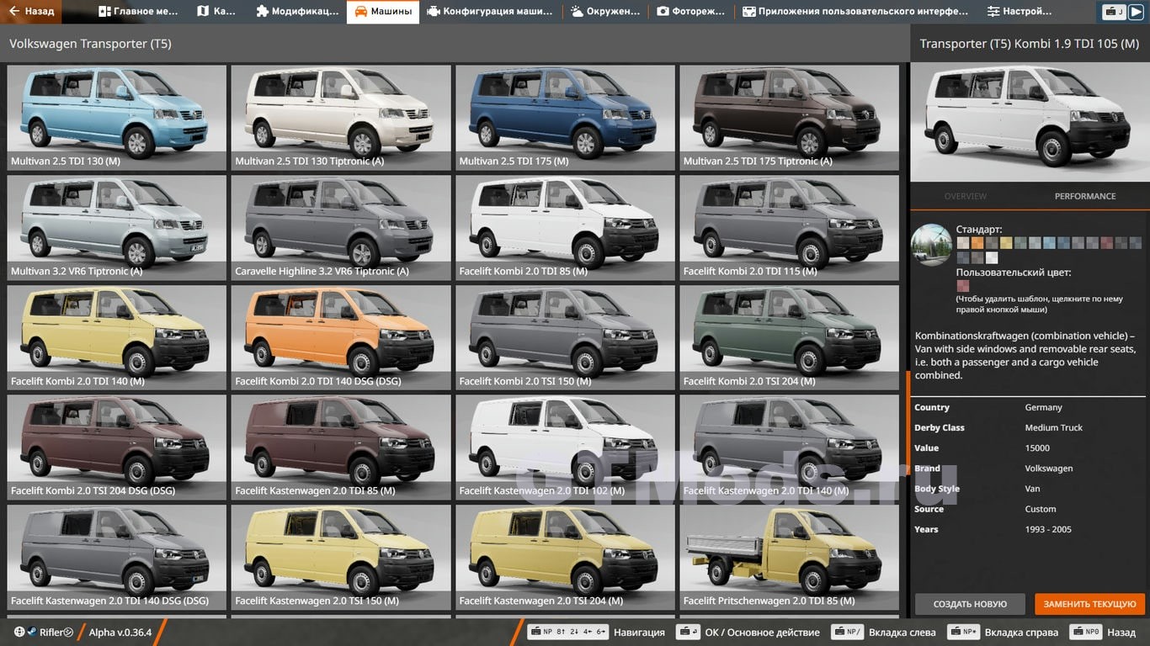Image resolution: width=1150 pixels, height=646 pixels.
Task: Select Multivan 3.2 VR6 Tiptronic (A)
Action: (x=116, y=228)
